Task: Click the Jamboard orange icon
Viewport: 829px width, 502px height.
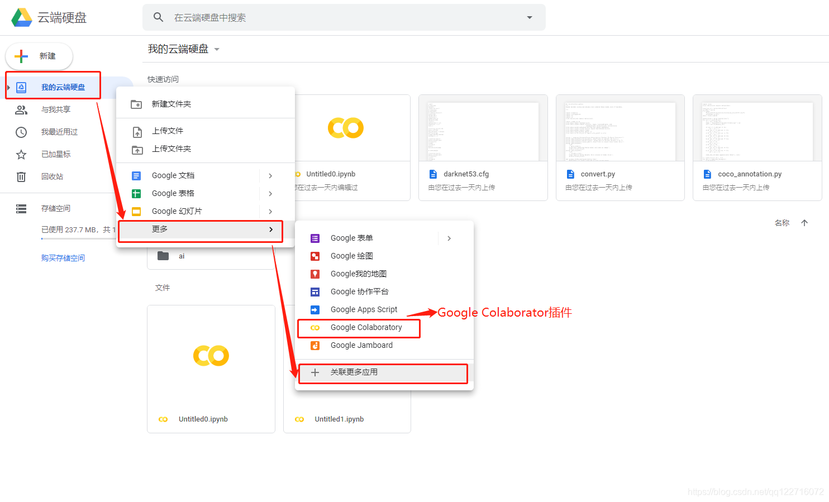Action: (x=315, y=346)
